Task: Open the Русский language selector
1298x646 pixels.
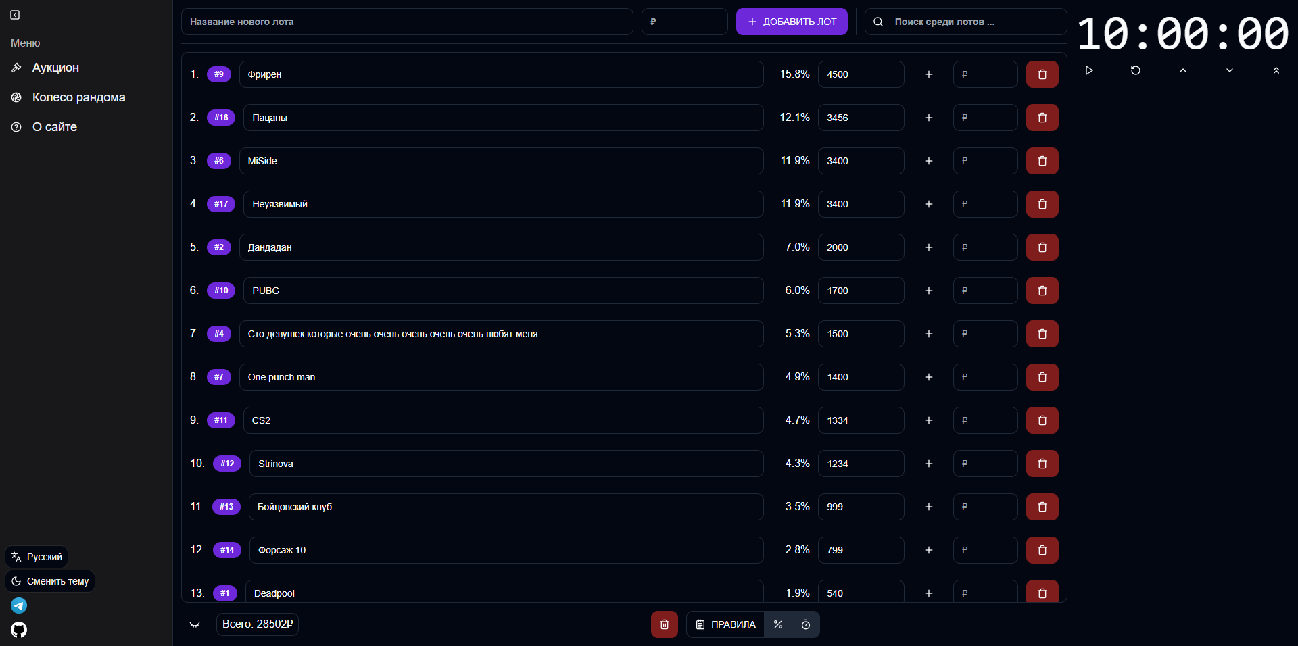Action: pyautogui.click(x=37, y=557)
